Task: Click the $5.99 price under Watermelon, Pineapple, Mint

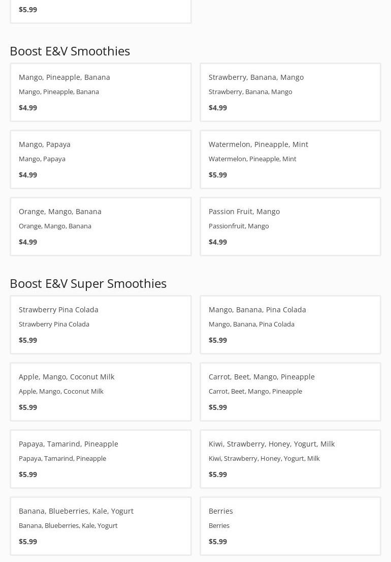Action: tap(218, 175)
